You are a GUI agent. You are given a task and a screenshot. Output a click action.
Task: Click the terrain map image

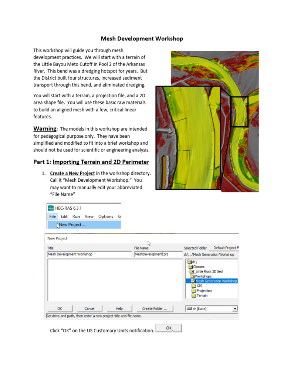coord(207,121)
